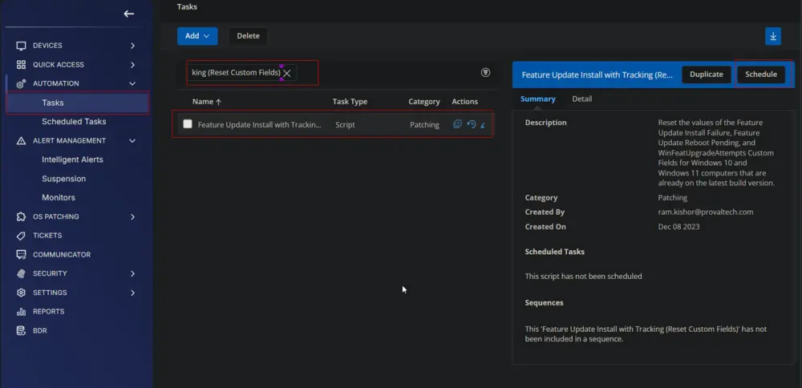
Task: Open the BDR section label
Action: (x=40, y=331)
